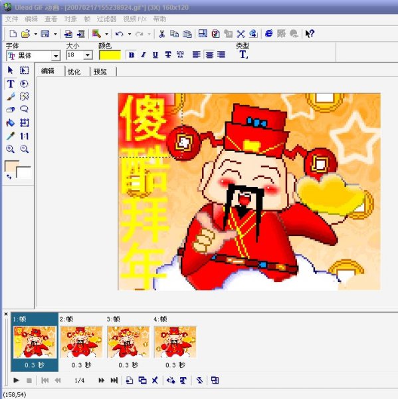Click the zoom in magnifier
Screen dimensions: 398x399
tap(10, 149)
